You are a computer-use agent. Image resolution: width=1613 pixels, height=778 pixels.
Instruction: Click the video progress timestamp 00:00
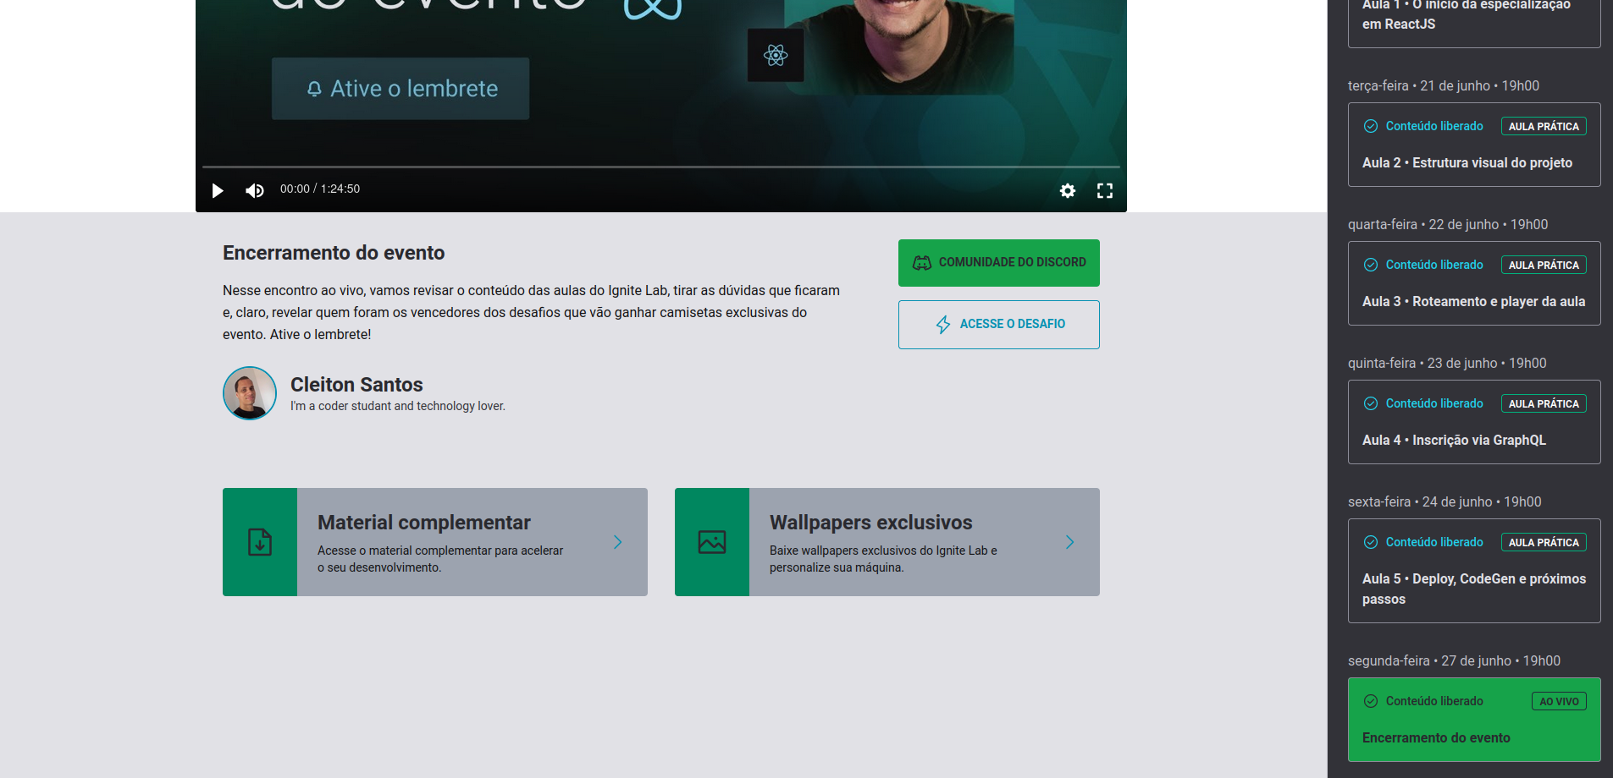(294, 189)
